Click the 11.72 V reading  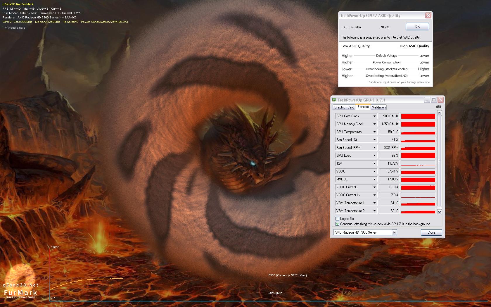(x=389, y=163)
